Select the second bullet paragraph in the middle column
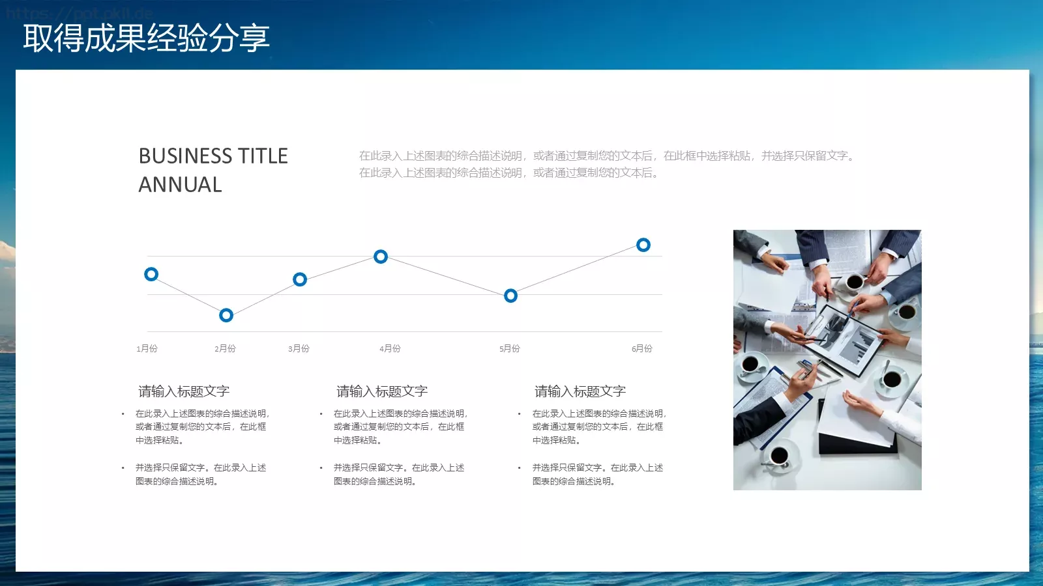Screen dimensions: 1043x586 point(399,475)
